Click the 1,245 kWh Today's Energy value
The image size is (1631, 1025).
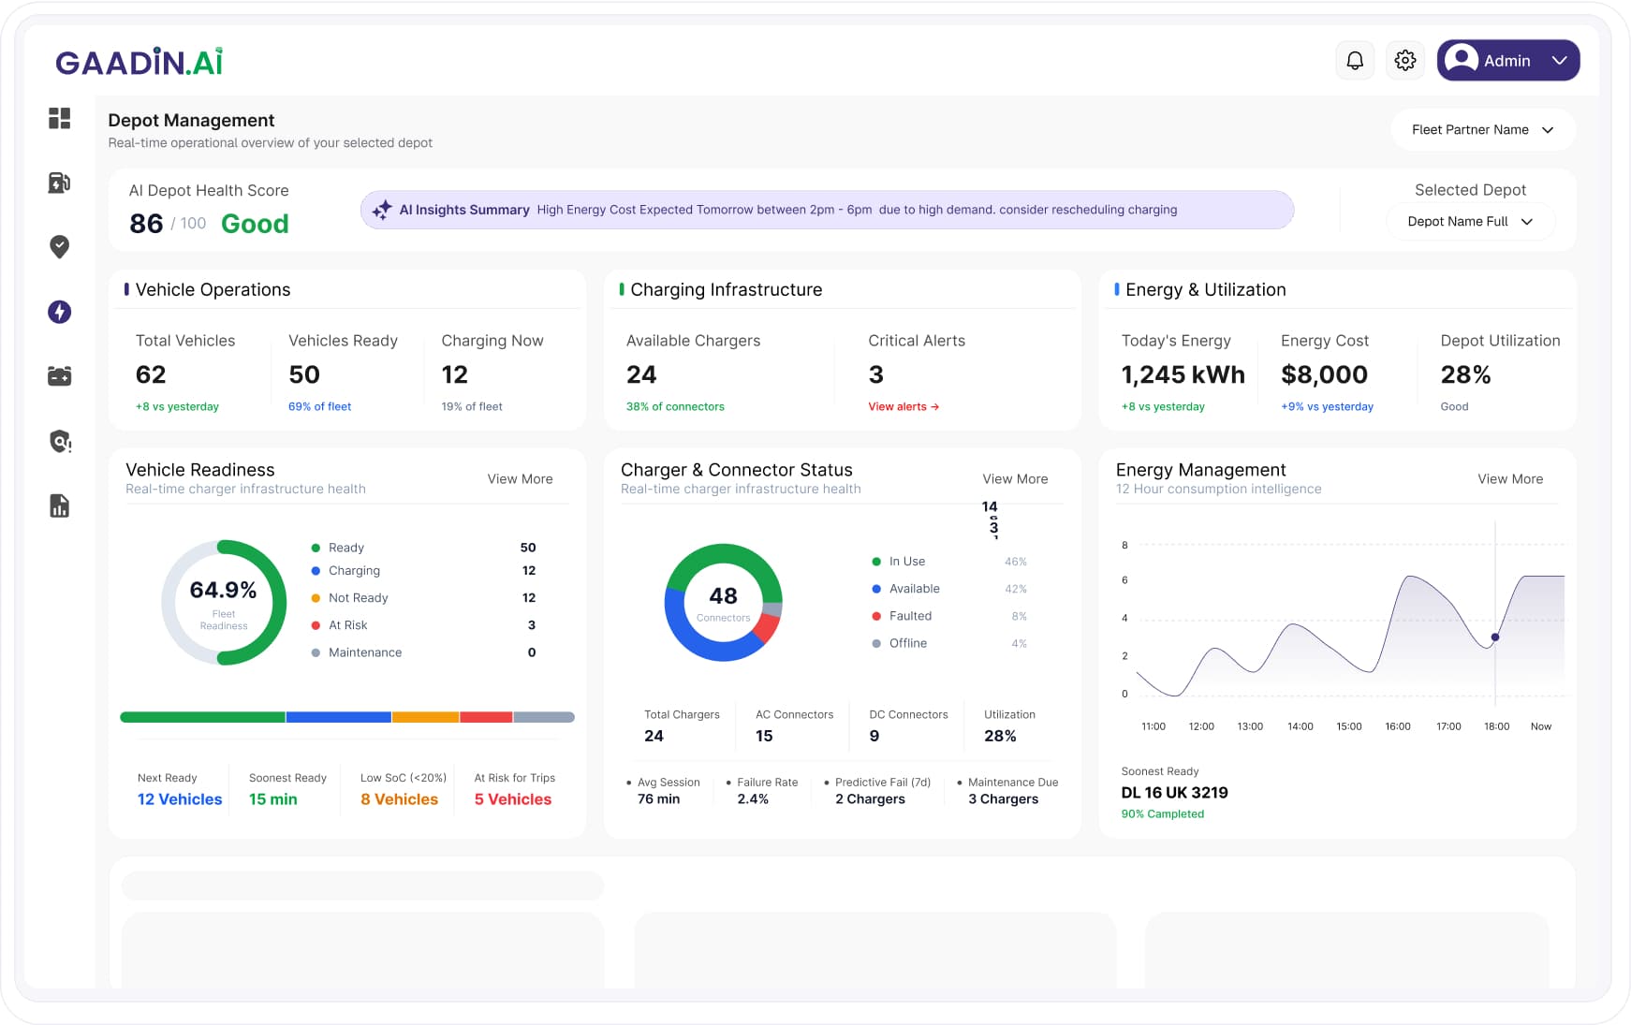(1183, 374)
